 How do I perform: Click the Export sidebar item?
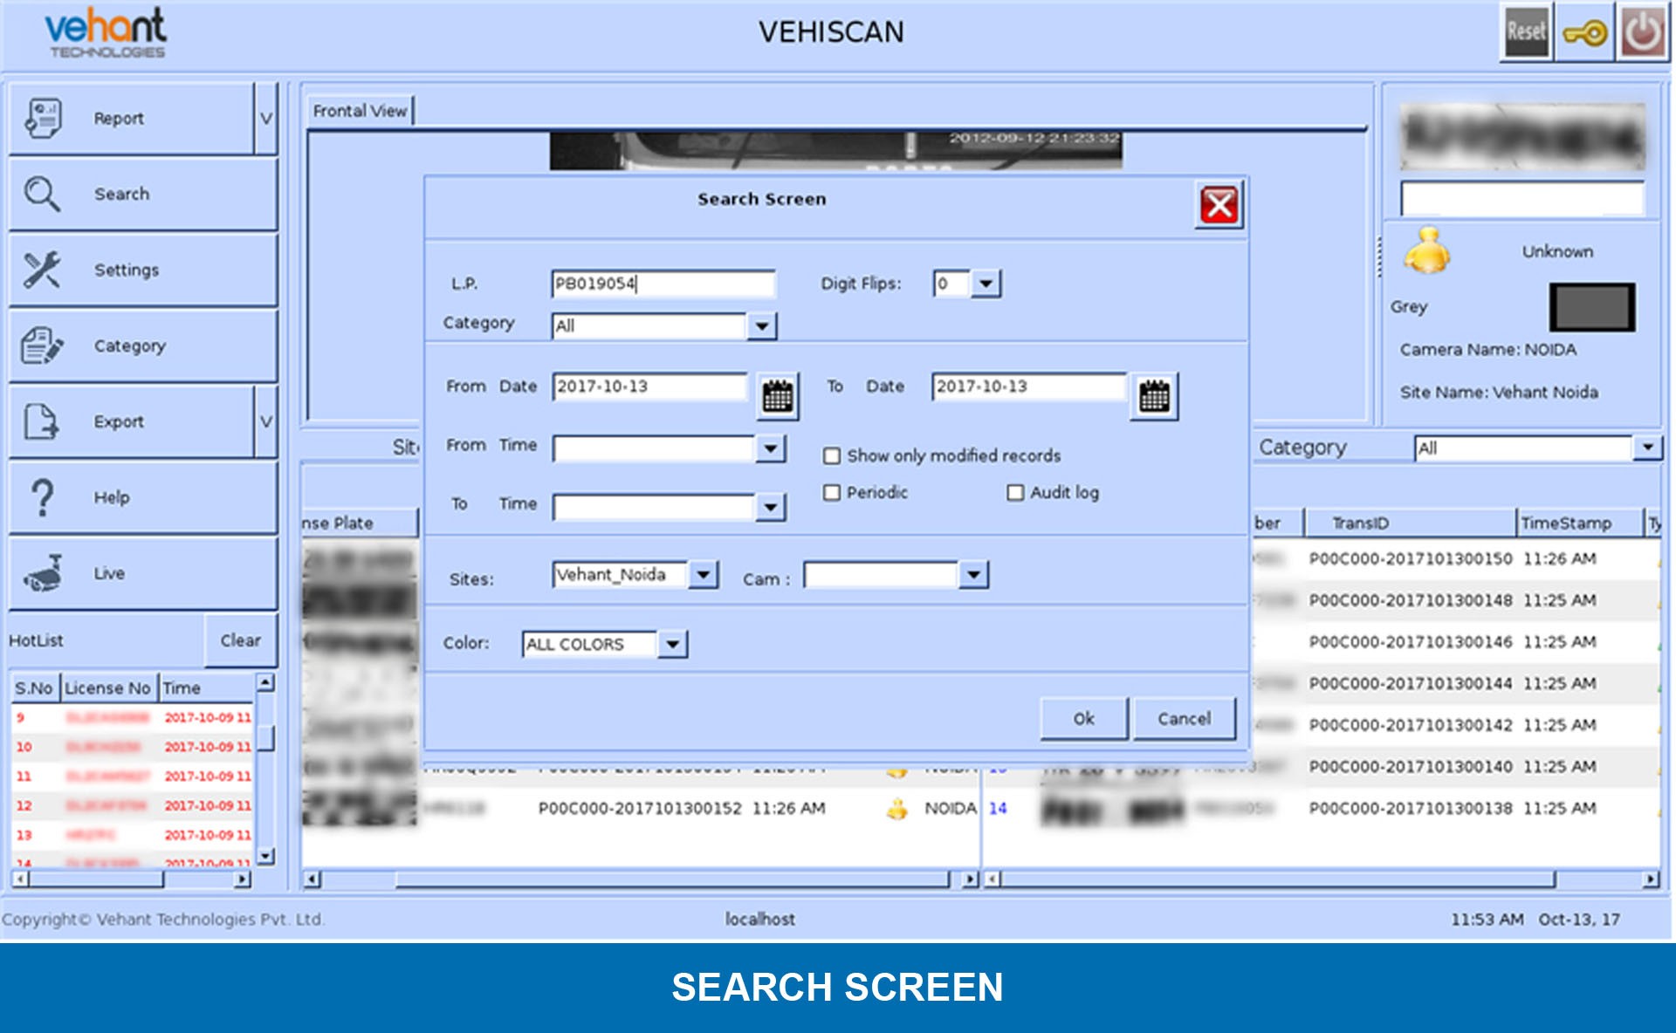click(131, 421)
